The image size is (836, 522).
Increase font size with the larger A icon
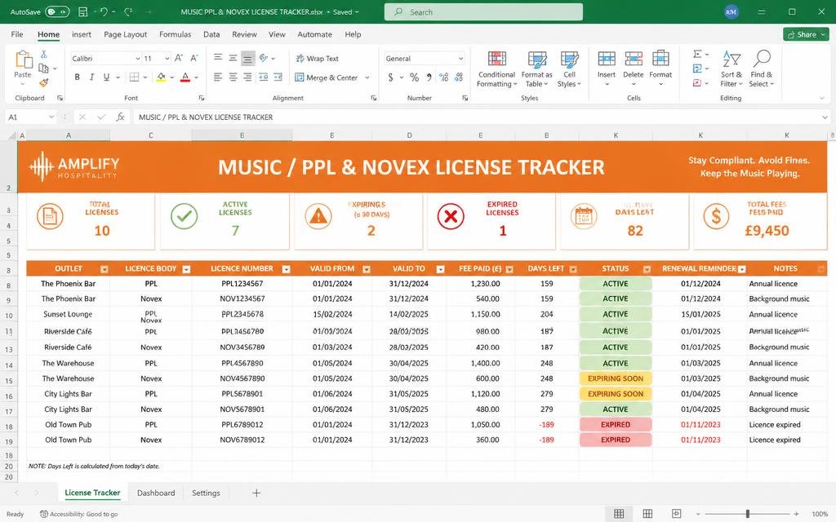point(179,58)
